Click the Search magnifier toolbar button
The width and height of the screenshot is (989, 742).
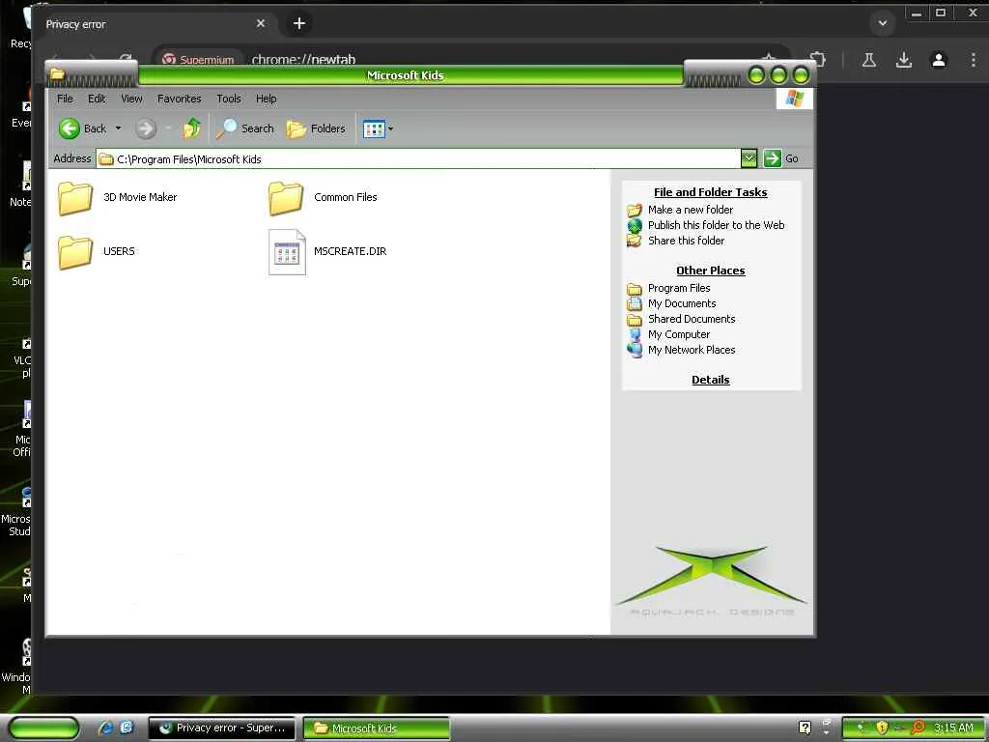tap(245, 128)
